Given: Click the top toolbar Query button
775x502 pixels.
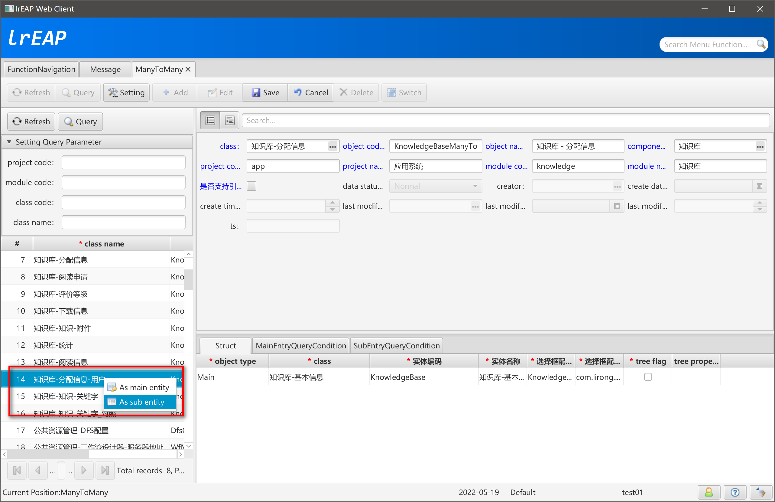Looking at the screenshot, I should point(78,93).
